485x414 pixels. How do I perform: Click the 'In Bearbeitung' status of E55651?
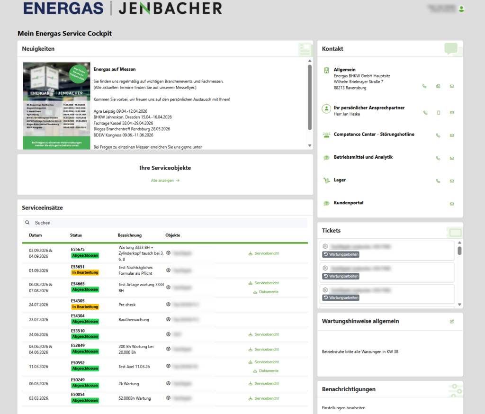(85, 272)
